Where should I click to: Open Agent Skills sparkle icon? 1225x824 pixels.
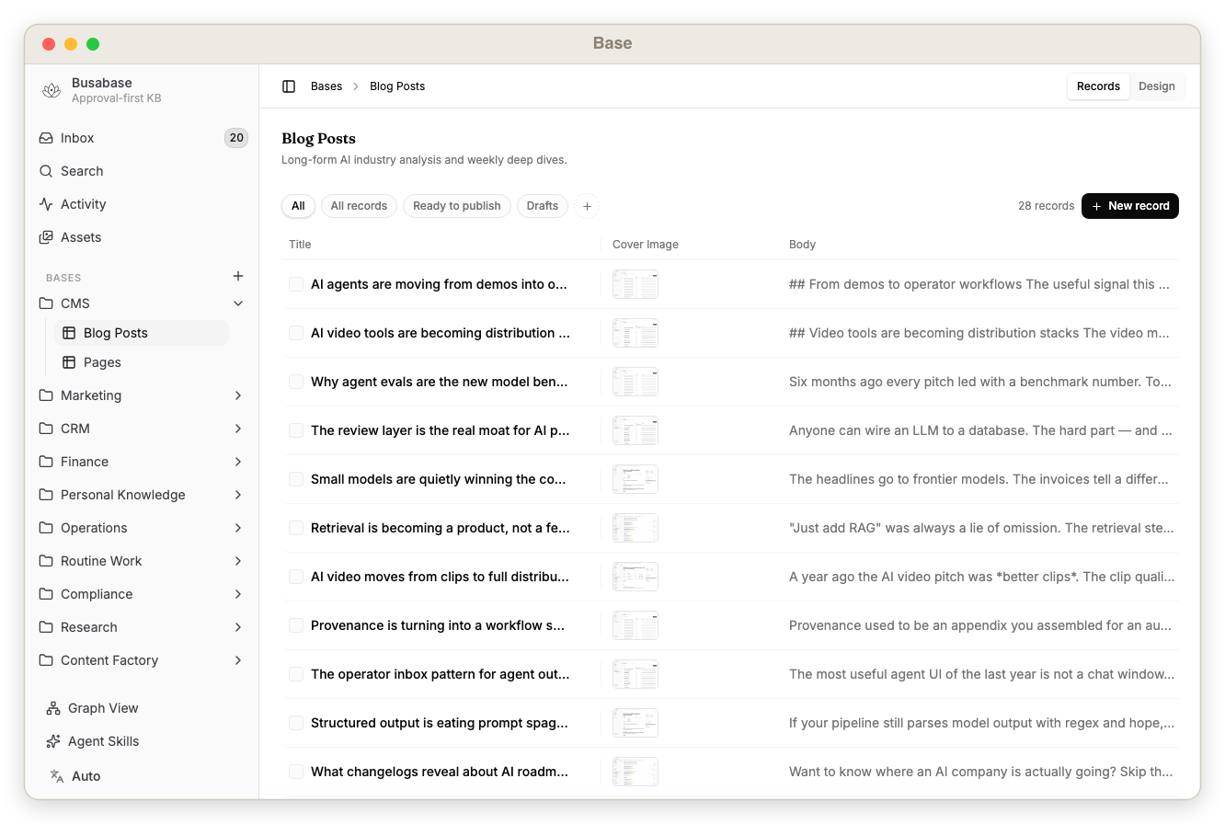pos(53,741)
